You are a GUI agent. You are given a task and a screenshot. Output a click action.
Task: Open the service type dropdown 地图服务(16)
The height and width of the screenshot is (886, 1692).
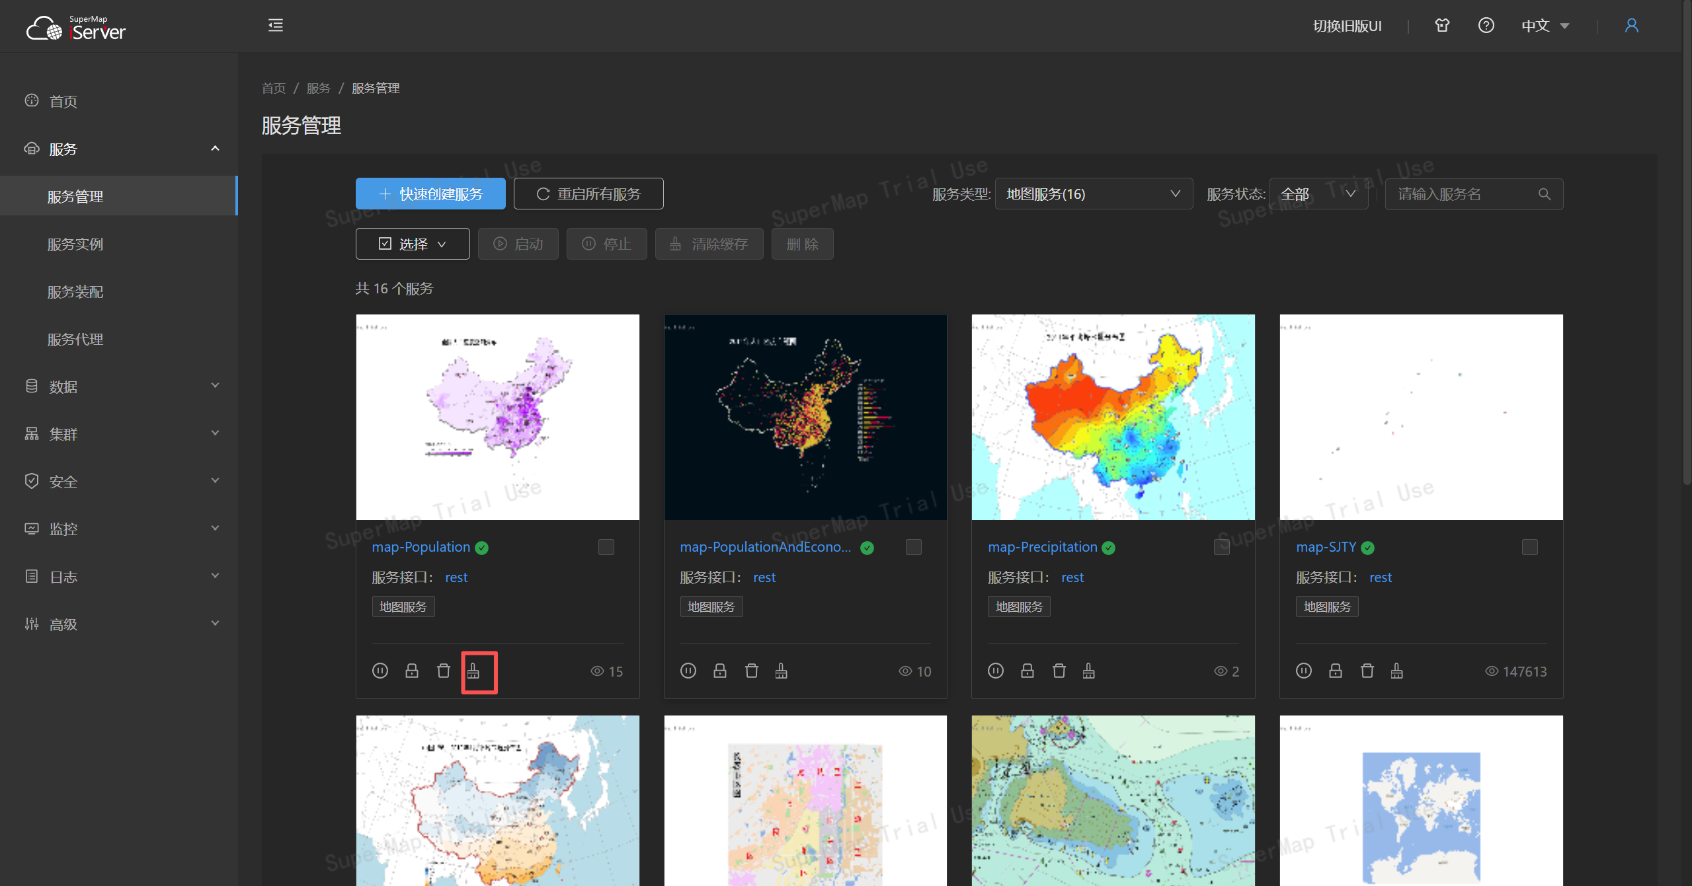point(1093,194)
